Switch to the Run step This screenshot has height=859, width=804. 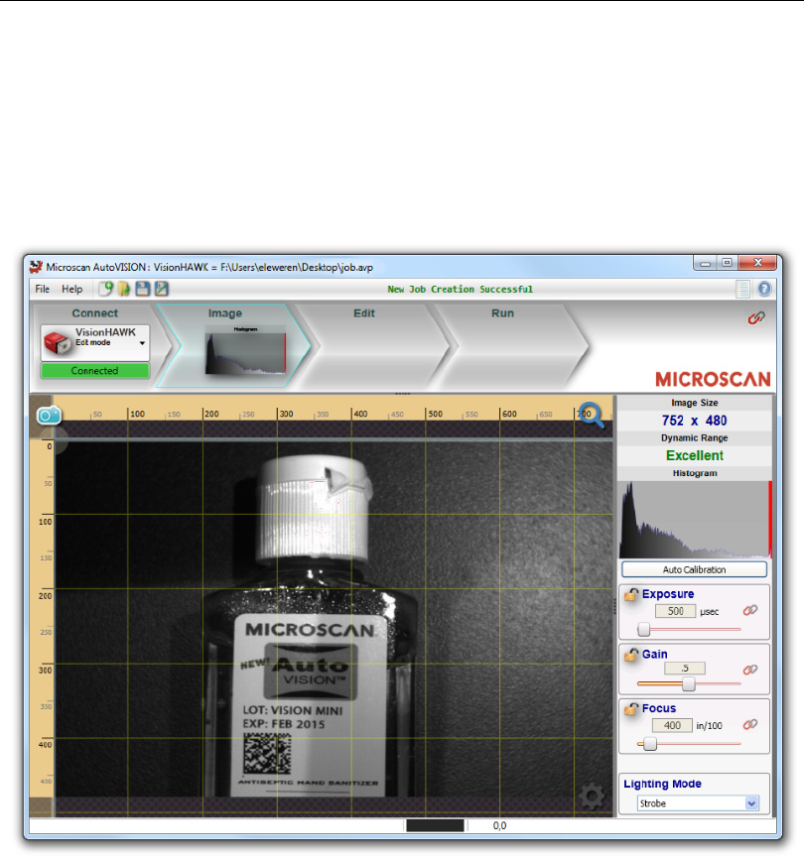pyautogui.click(x=502, y=313)
